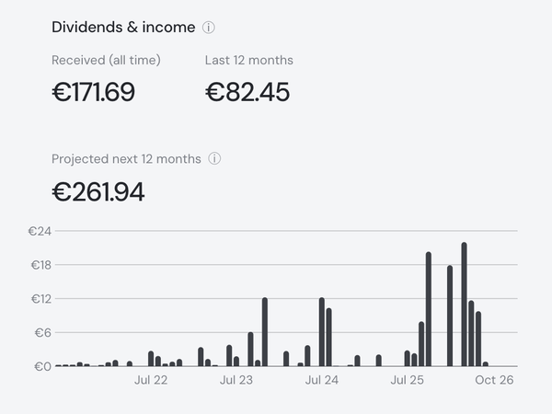
Task: Select the €12 axis label
Action: tap(41, 299)
